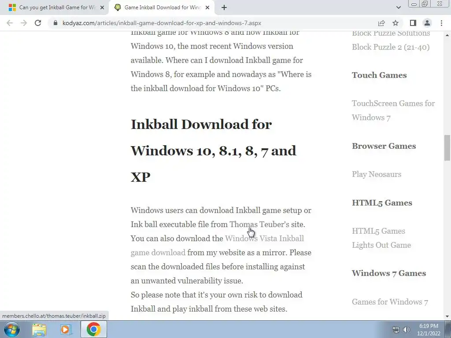Open a new tab with the plus button

tap(224, 7)
